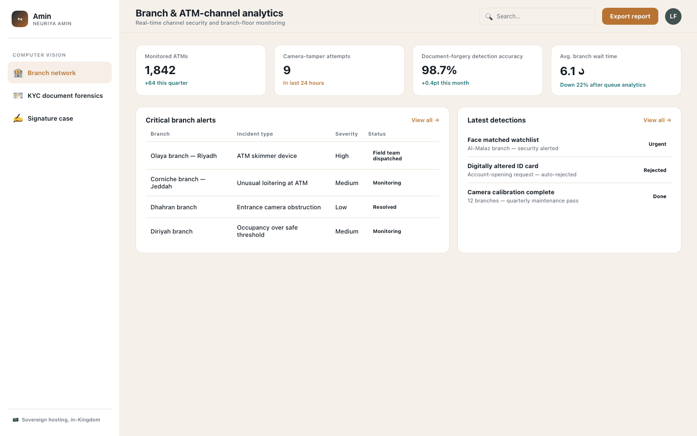Click Entrance camera obstruction incident
Image resolution: width=697 pixels, height=436 pixels.
coord(279,207)
